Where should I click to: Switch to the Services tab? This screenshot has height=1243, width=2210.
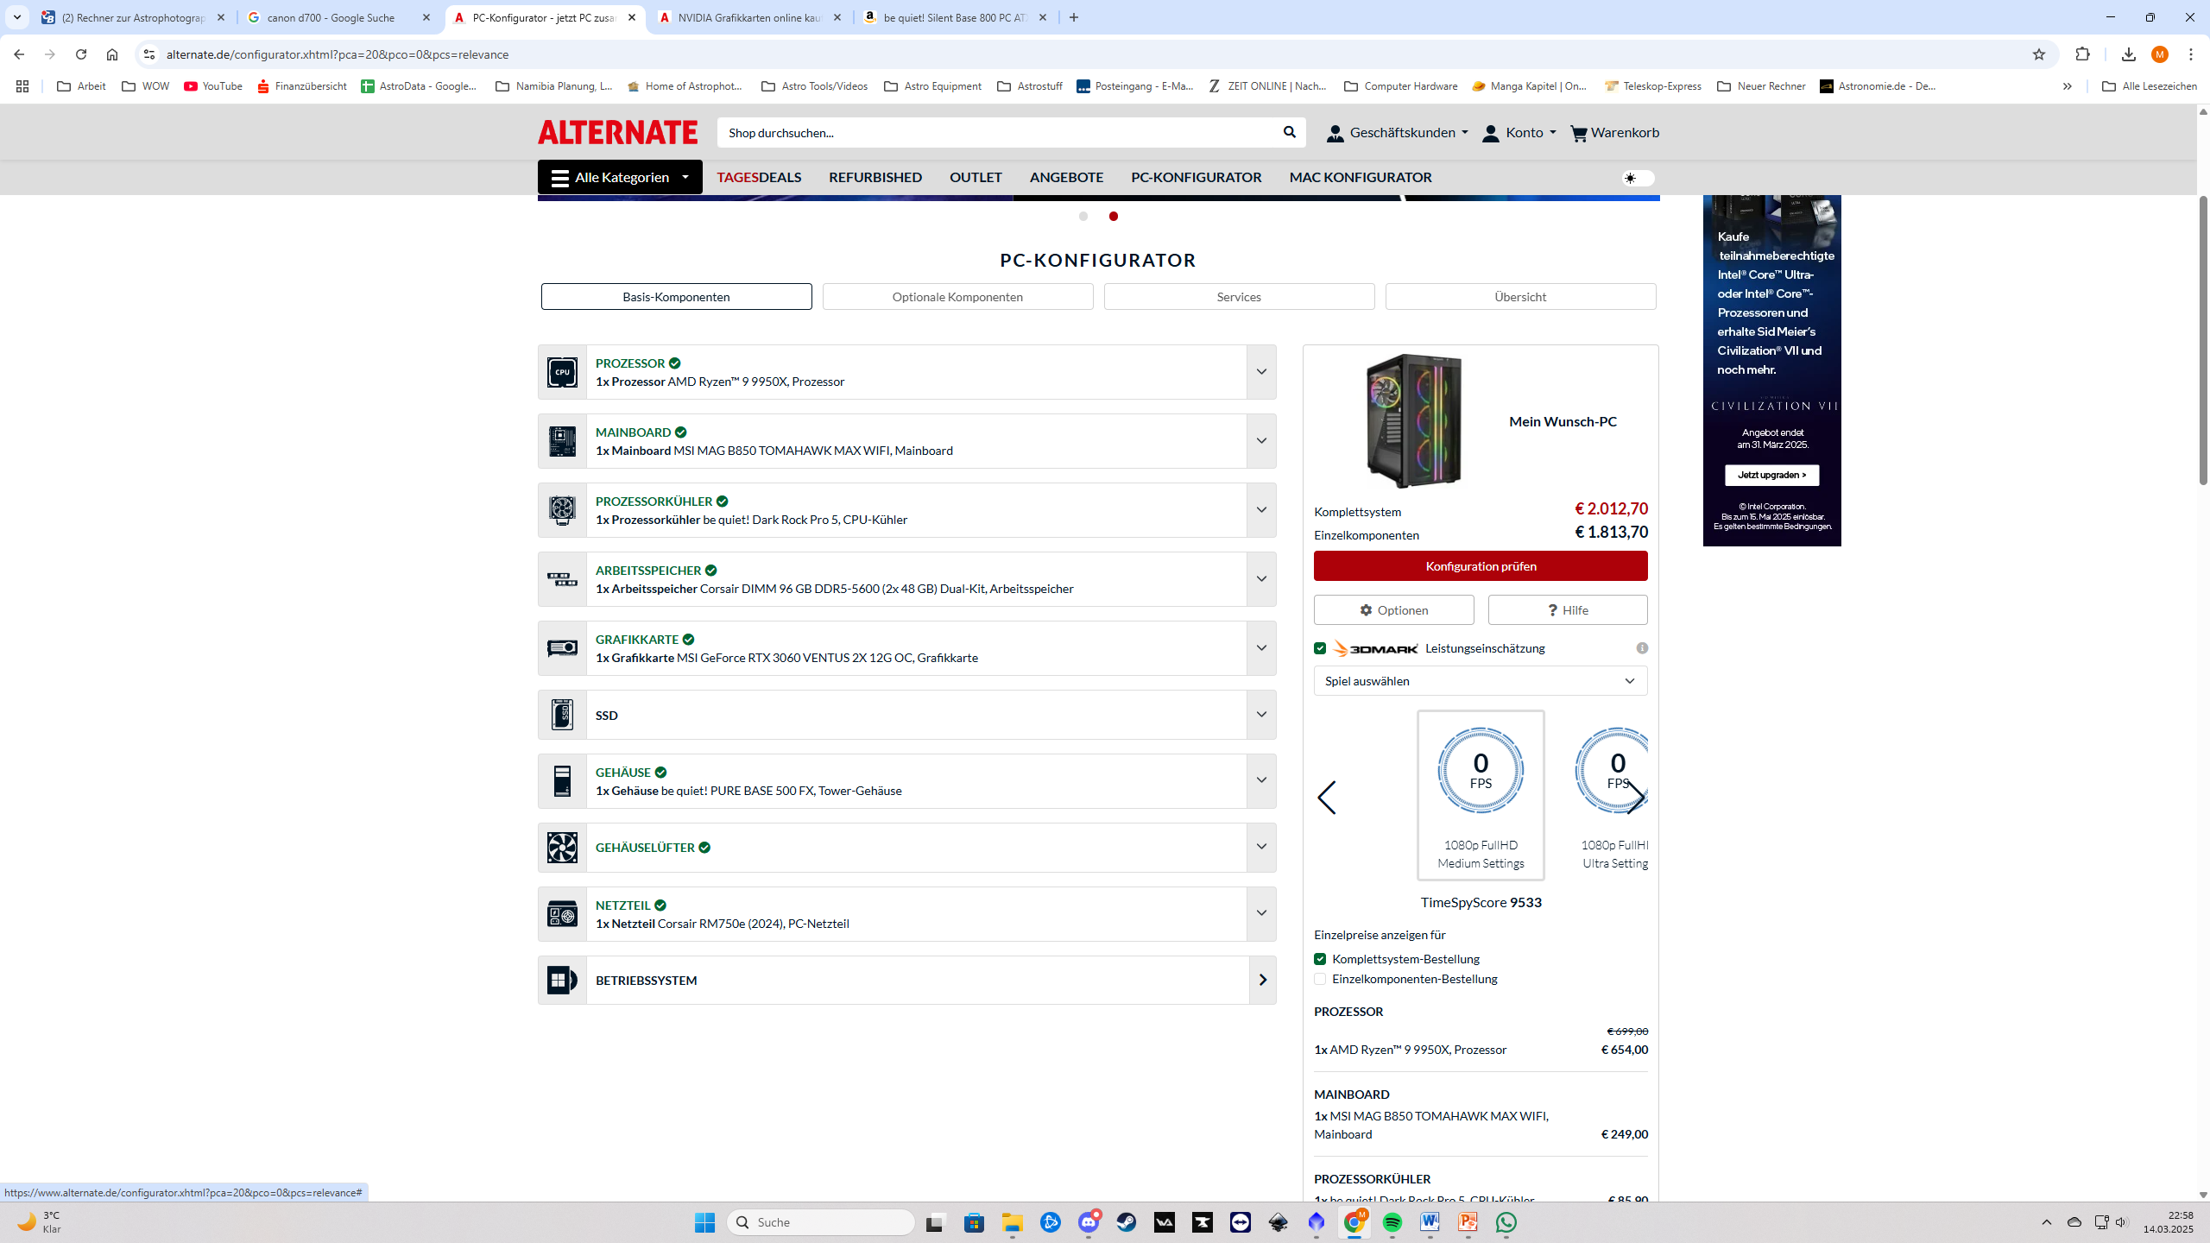pyautogui.click(x=1239, y=296)
